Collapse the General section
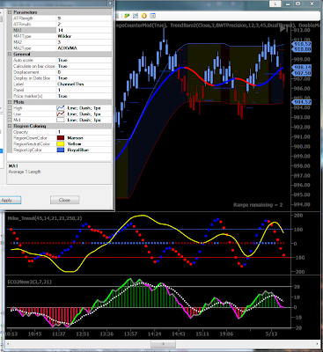Image resolution: width=323 pixels, height=352 pixels. (10, 55)
